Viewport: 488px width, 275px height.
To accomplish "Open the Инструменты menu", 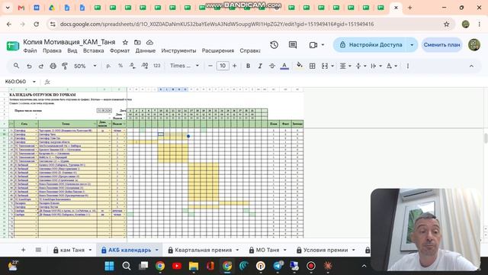I will pyautogui.click(x=178, y=50).
